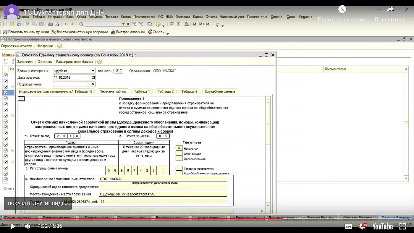Click Расширить поле бланка

(75, 62)
